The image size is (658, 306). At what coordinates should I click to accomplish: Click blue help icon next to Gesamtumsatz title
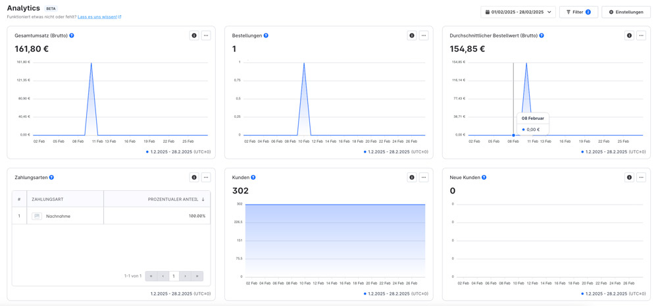[x=72, y=36]
